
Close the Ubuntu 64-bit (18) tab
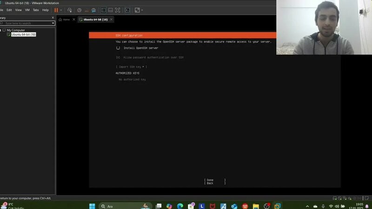click(111, 20)
